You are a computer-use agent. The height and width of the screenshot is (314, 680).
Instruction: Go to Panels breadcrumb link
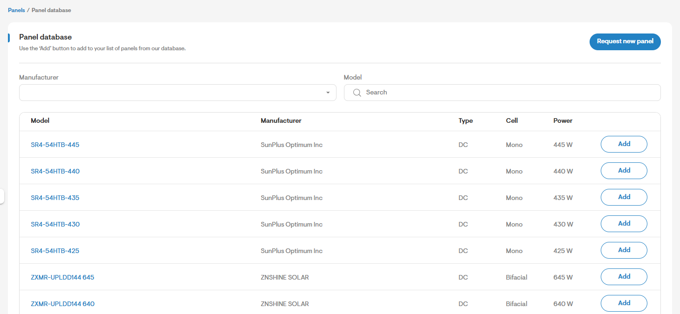(16, 10)
